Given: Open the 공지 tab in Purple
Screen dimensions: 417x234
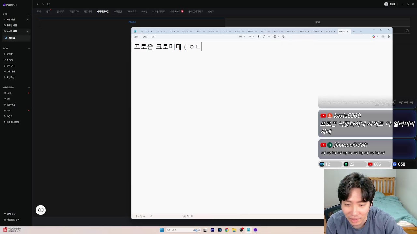Looking at the screenshot, I should click(48, 12).
